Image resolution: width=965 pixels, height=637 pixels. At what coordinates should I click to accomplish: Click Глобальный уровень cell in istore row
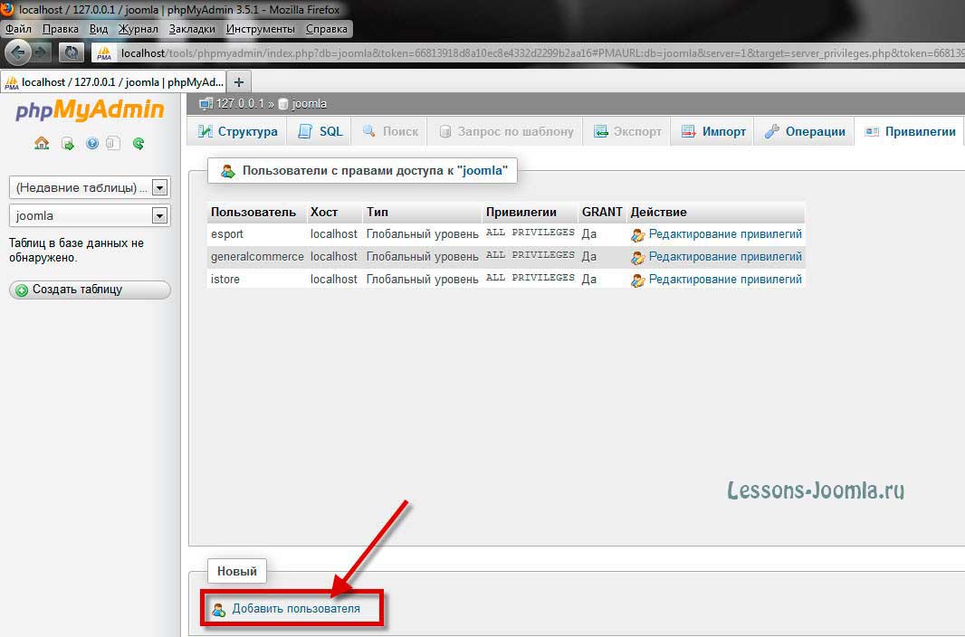point(422,280)
